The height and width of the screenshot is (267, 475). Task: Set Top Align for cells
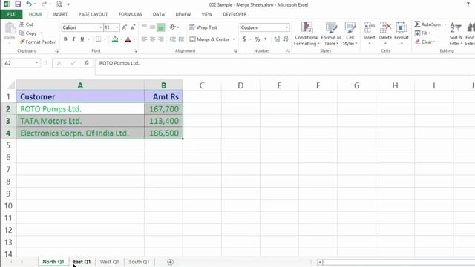pyautogui.click(x=144, y=27)
